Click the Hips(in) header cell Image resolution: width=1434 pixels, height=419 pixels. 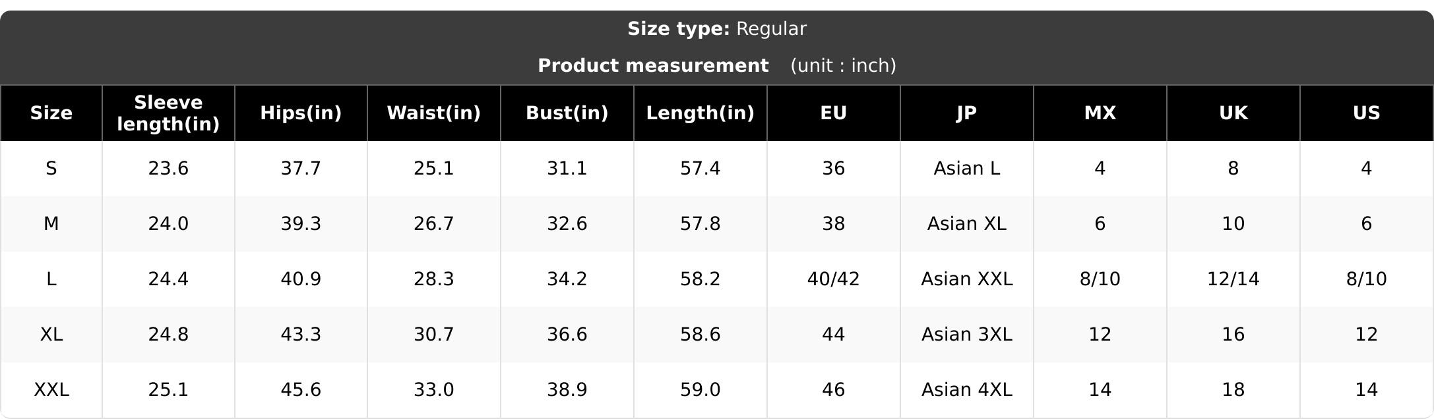(301, 113)
